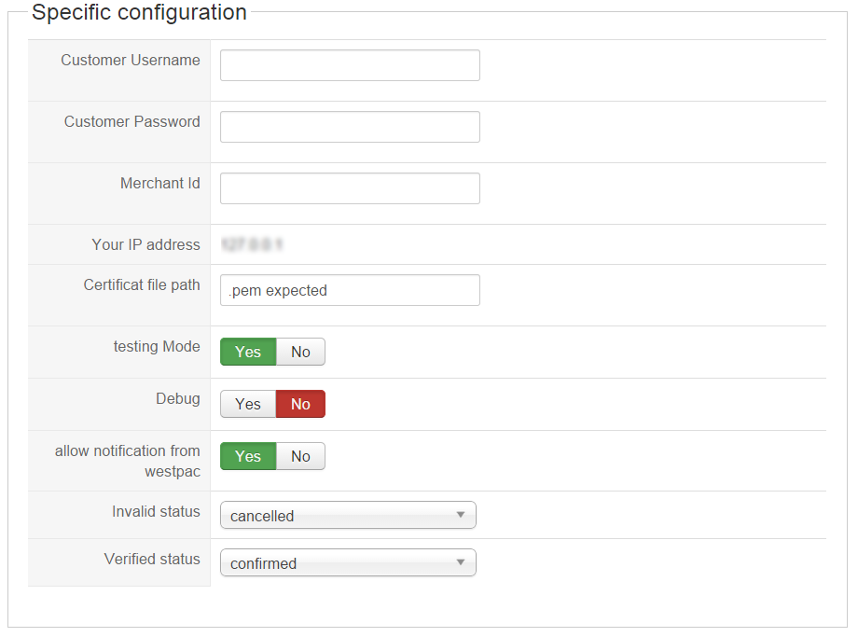Click the Certificat file path label
Image resolution: width=858 pixels, height=637 pixels.
(x=142, y=285)
